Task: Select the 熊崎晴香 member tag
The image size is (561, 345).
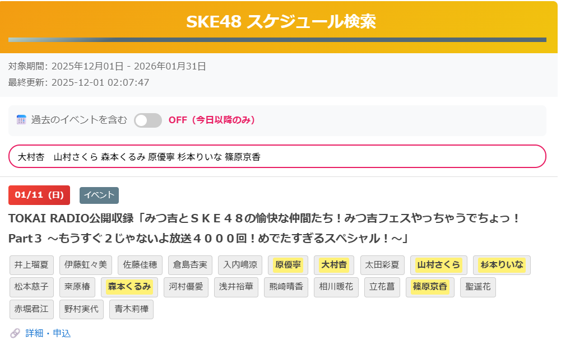Action: [x=286, y=287]
